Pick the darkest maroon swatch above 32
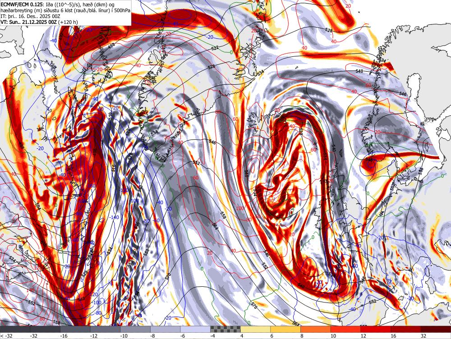The image size is (451, 339). click(436, 329)
